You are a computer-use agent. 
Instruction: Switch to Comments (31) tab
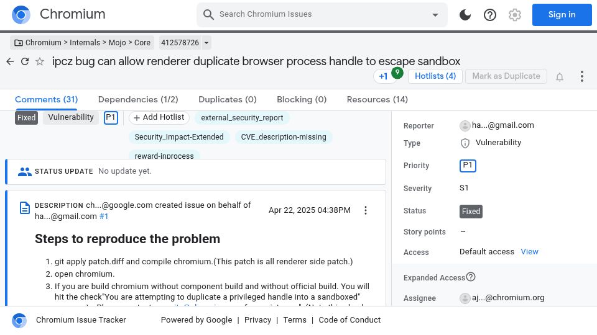pyautogui.click(x=47, y=99)
